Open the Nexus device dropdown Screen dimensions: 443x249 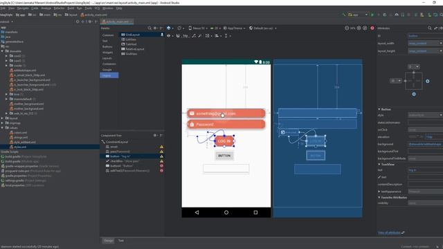[198, 28]
